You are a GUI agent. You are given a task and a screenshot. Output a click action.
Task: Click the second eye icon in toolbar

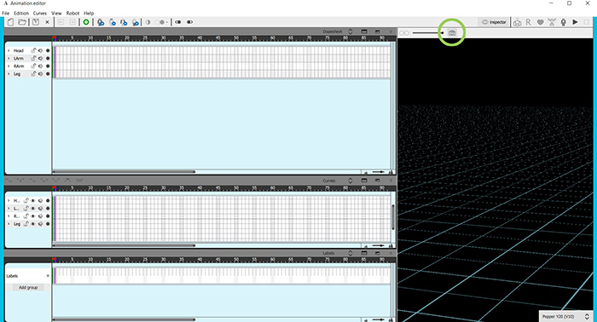tap(189, 22)
